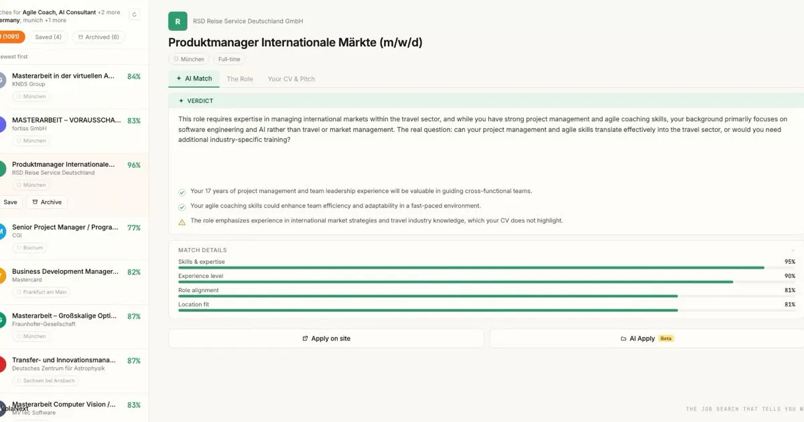Open the Newest first sort dropdown
Image resolution: width=804 pixels, height=422 pixels.
(x=14, y=57)
